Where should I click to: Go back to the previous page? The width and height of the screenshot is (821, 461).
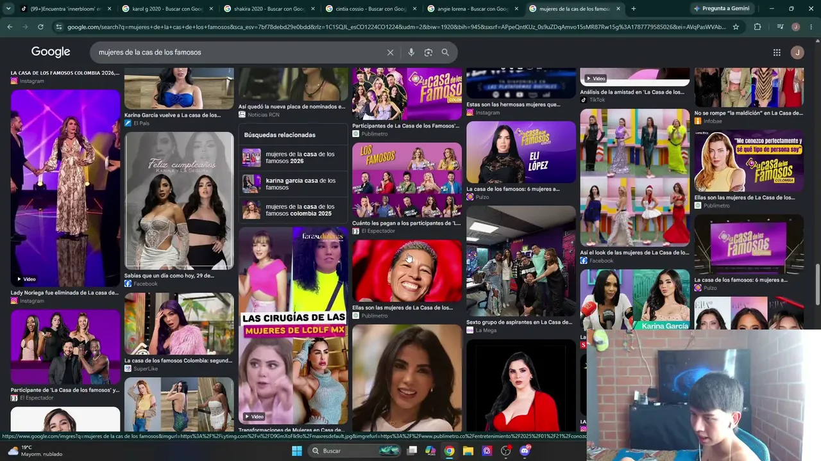point(10,27)
